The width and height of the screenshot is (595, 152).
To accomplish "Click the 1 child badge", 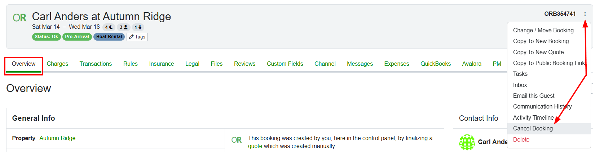I will (x=138, y=27).
